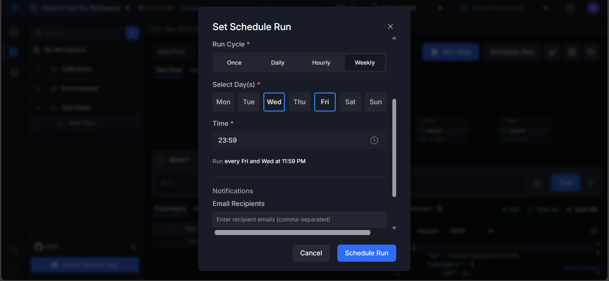609x281 pixels.
Task: Select the Daily run cycle
Action: pos(278,63)
